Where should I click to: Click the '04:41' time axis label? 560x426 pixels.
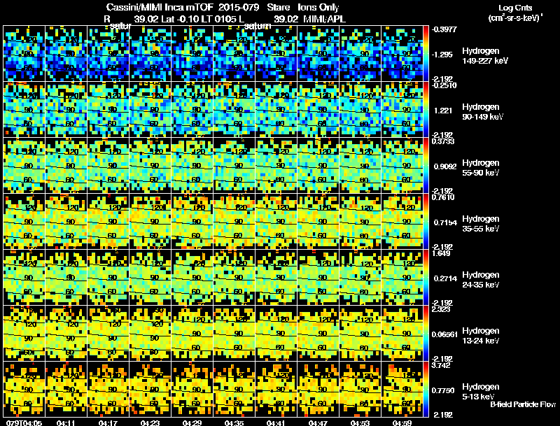tap(276, 423)
